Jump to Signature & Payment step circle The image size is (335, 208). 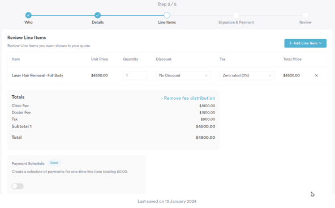click(236, 15)
